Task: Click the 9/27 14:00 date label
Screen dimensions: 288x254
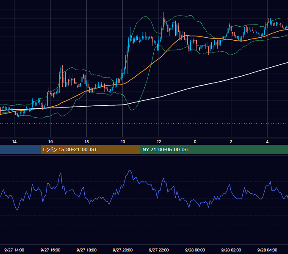Action: pos(14,250)
